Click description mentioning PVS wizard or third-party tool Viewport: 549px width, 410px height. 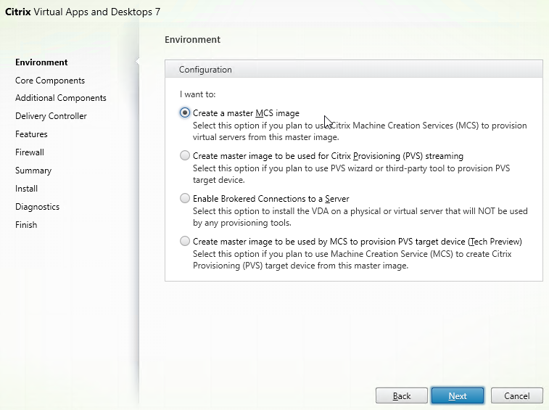coord(351,174)
